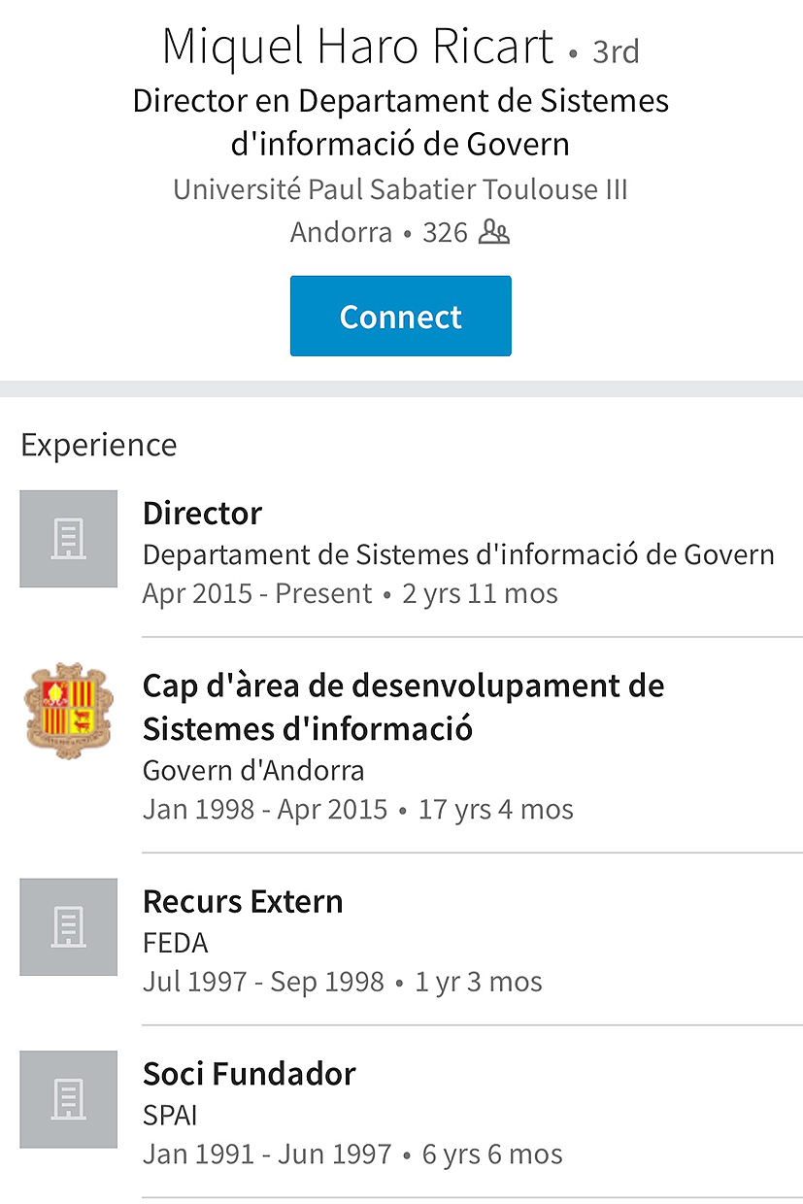Screen dimensions: 803x1204
Task: Click the Govern d'Andorra company name
Action: (x=253, y=771)
